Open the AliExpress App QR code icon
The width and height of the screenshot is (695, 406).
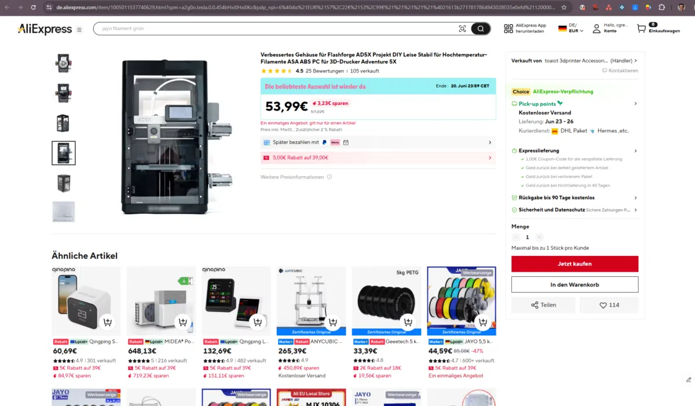[509, 28]
